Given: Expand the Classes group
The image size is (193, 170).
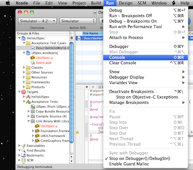Looking at the screenshot, I should click(x=24, y=67).
